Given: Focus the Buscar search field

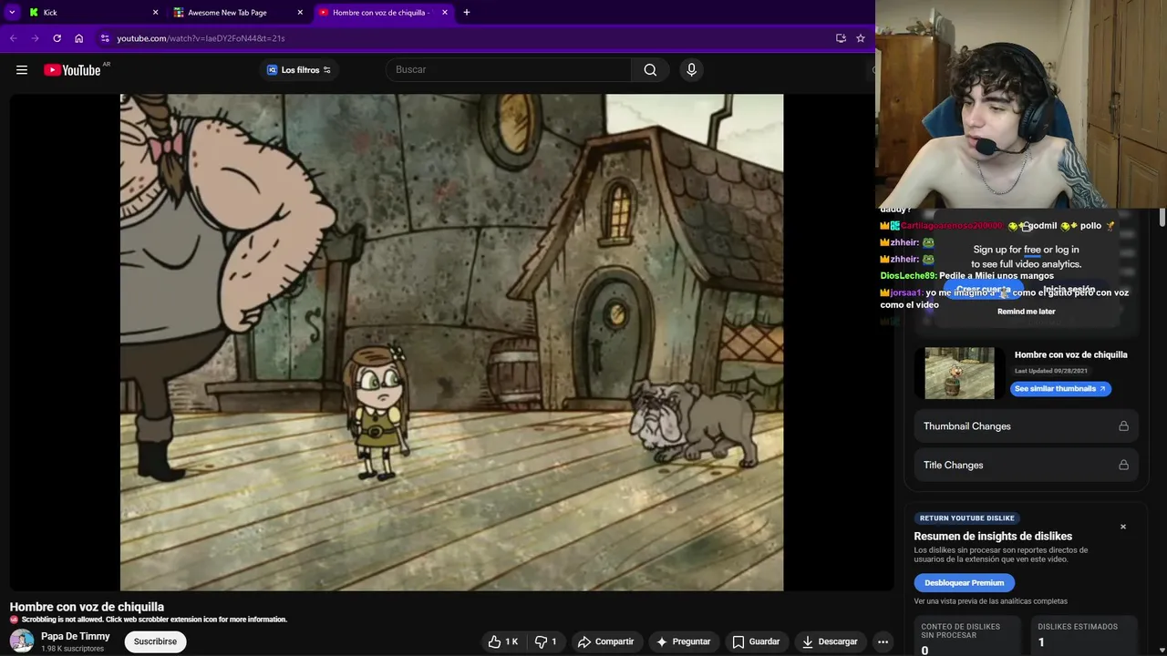Looking at the screenshot, I should [509, 70].
